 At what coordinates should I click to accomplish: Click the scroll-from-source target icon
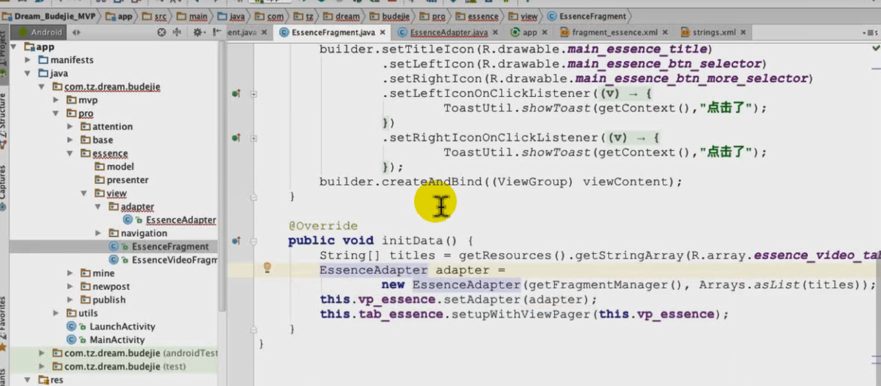coord(162,32)
